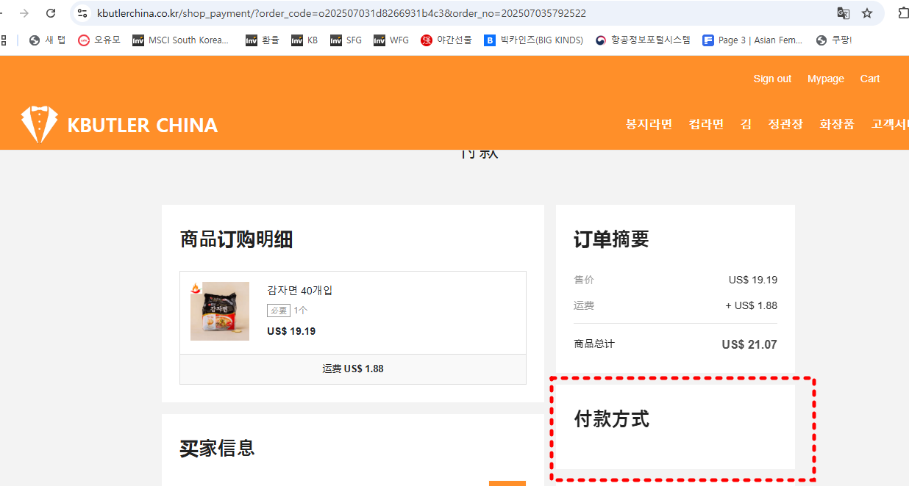Click the 必要 tag on the product
909x486 pixels.
pos(279,311)
